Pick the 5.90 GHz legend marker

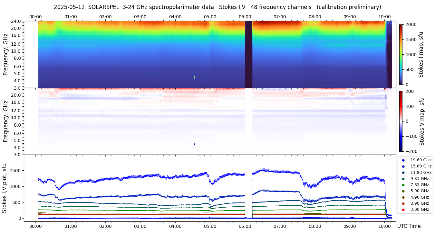[x=403, y=191]
